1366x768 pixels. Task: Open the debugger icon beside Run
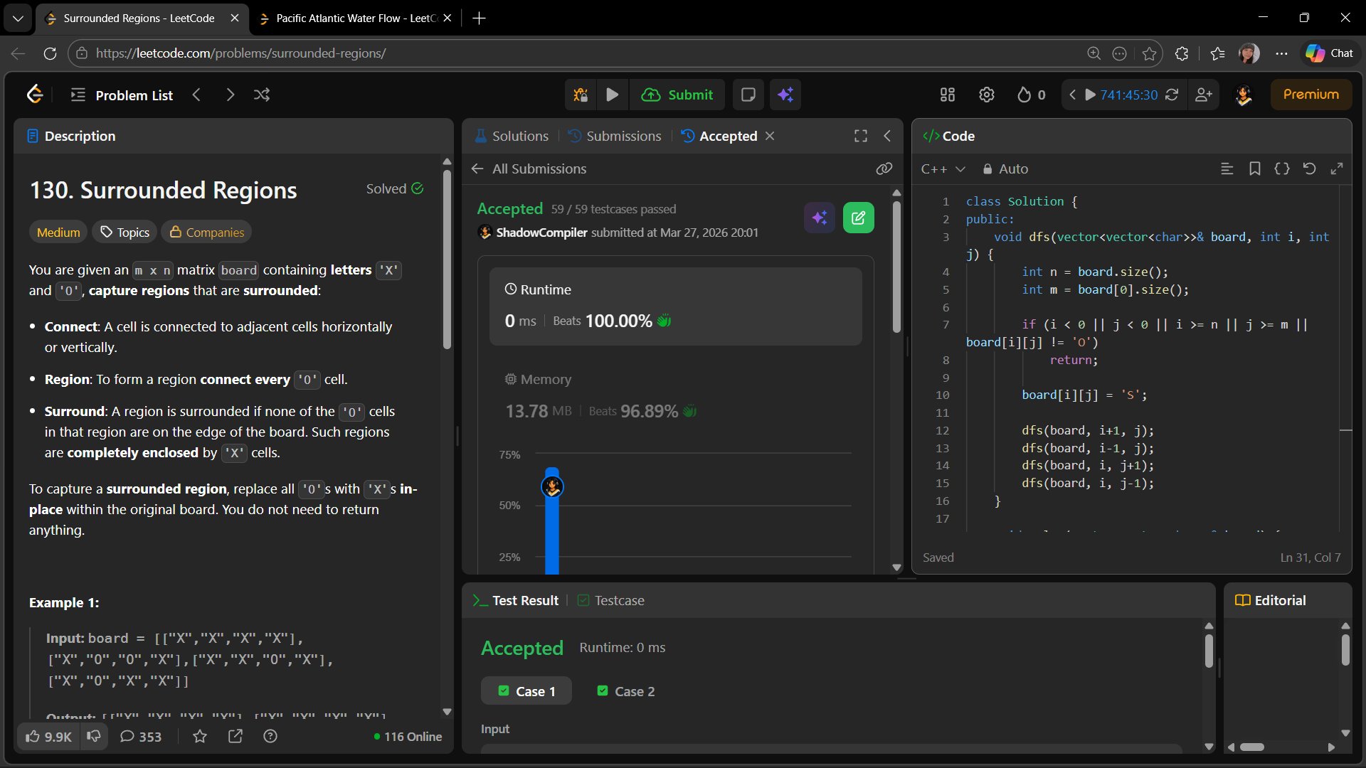tap(581, 95)
